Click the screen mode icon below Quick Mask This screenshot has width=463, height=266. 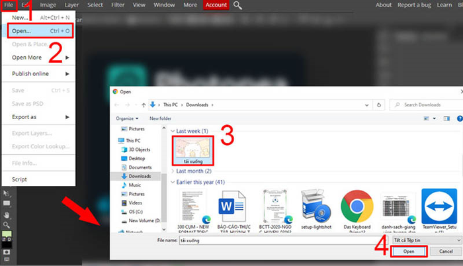(x=7, y=259)
